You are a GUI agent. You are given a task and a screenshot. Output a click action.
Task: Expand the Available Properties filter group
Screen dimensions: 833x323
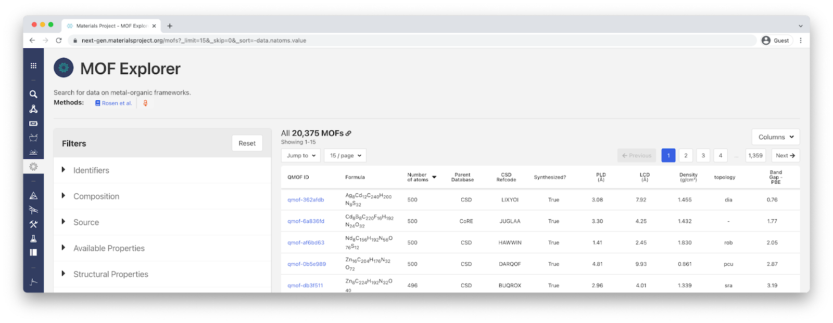[x=162, y=248]
